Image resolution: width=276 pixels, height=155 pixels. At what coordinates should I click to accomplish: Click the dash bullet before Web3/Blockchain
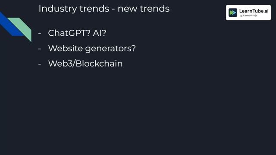click(40, 64)
